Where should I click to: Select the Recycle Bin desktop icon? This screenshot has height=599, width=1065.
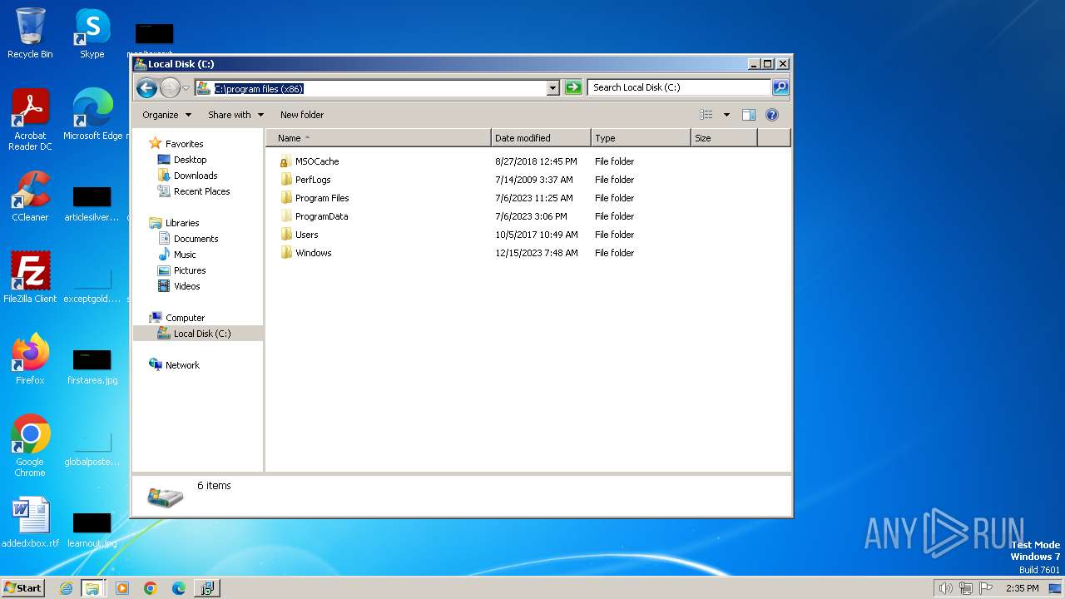coord(30,33)
